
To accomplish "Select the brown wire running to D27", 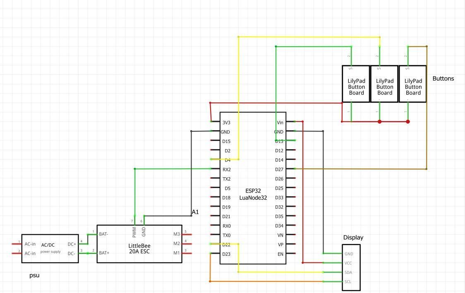I will point(427,107).
